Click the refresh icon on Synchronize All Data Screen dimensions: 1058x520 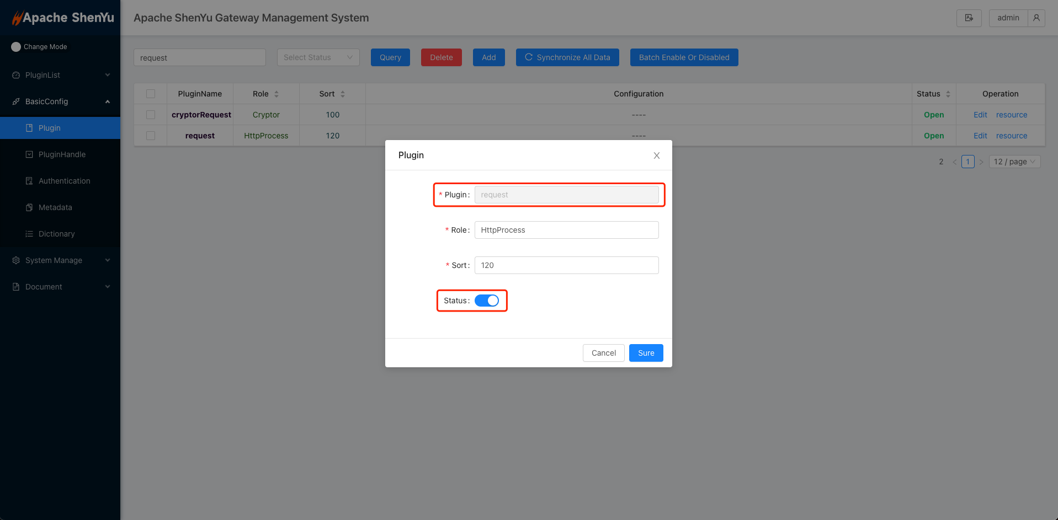coord(528,57)
